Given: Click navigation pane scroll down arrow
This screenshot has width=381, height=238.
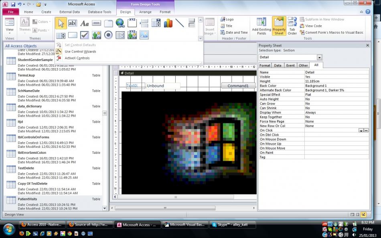Looking at the screenshot, I should [x=105, y=208].
